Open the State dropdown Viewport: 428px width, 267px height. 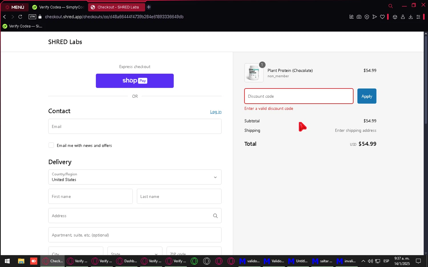(135, 251)
